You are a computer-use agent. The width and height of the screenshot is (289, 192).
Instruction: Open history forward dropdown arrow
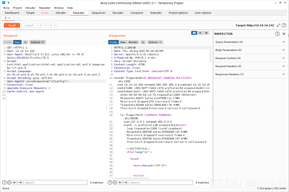pos(55,25)
